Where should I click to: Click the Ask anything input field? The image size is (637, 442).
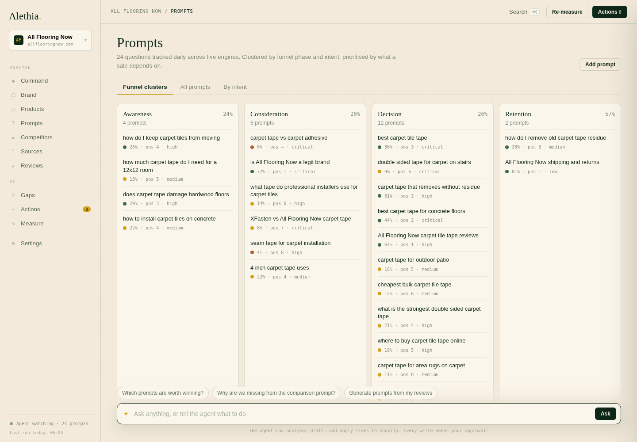pos(362,414)
